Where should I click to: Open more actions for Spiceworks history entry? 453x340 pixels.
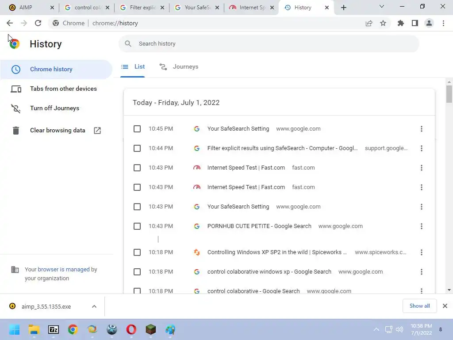pyautogui.click(x=422, y=252)
